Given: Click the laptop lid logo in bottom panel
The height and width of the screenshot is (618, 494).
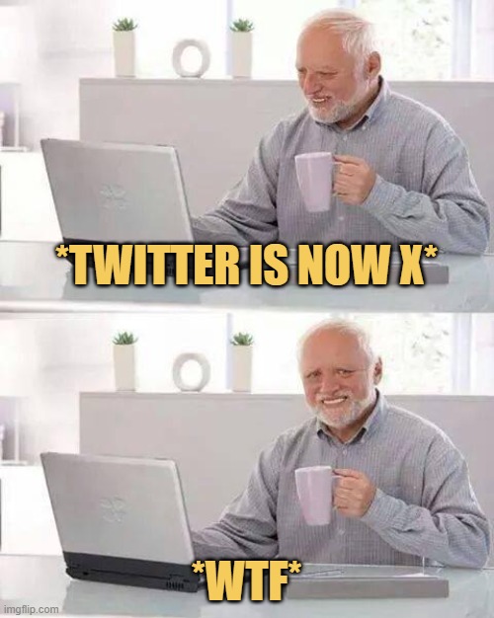Looking at the screenshot, I should coord(114,509).
